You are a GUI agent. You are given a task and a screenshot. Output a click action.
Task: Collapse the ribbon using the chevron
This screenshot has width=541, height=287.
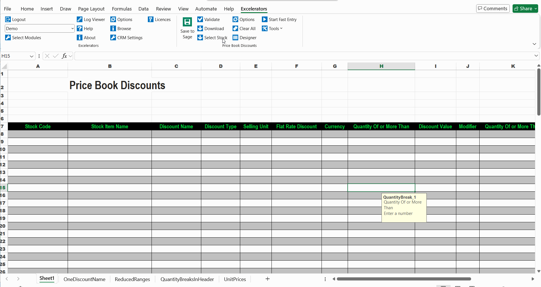coord(534,44)
